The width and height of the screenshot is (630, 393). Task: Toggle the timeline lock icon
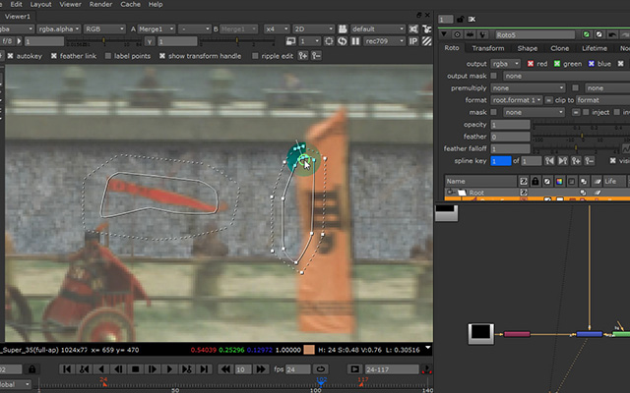pos(32,369)
